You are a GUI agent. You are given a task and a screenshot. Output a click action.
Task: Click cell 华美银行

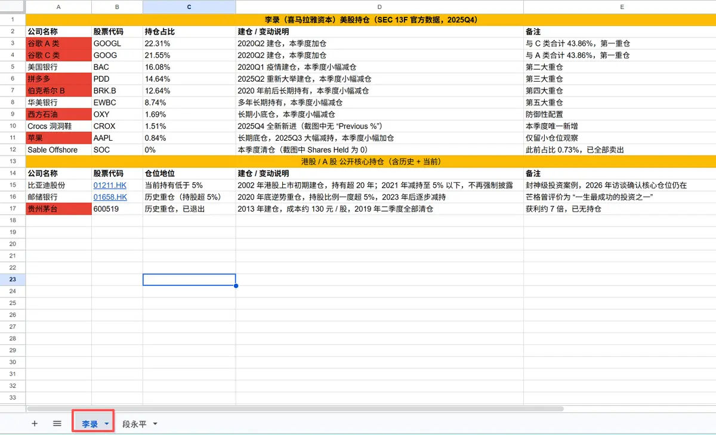(x=58, y=102)
